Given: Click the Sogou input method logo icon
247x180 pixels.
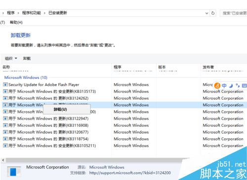Looking at the screenshot, I should (217, 85).
